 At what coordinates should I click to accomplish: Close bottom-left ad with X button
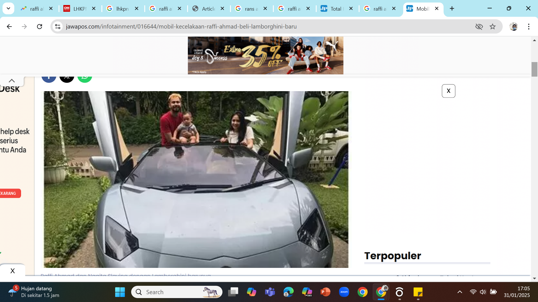coord(13,271)
